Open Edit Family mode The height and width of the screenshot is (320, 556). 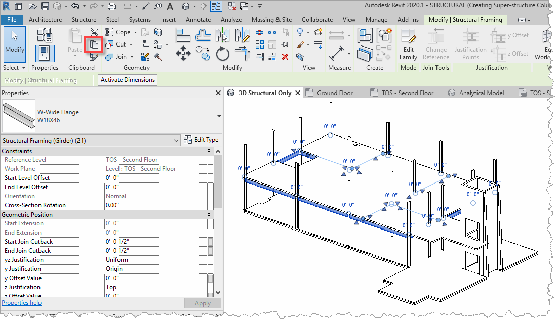[x=408, y=44]
